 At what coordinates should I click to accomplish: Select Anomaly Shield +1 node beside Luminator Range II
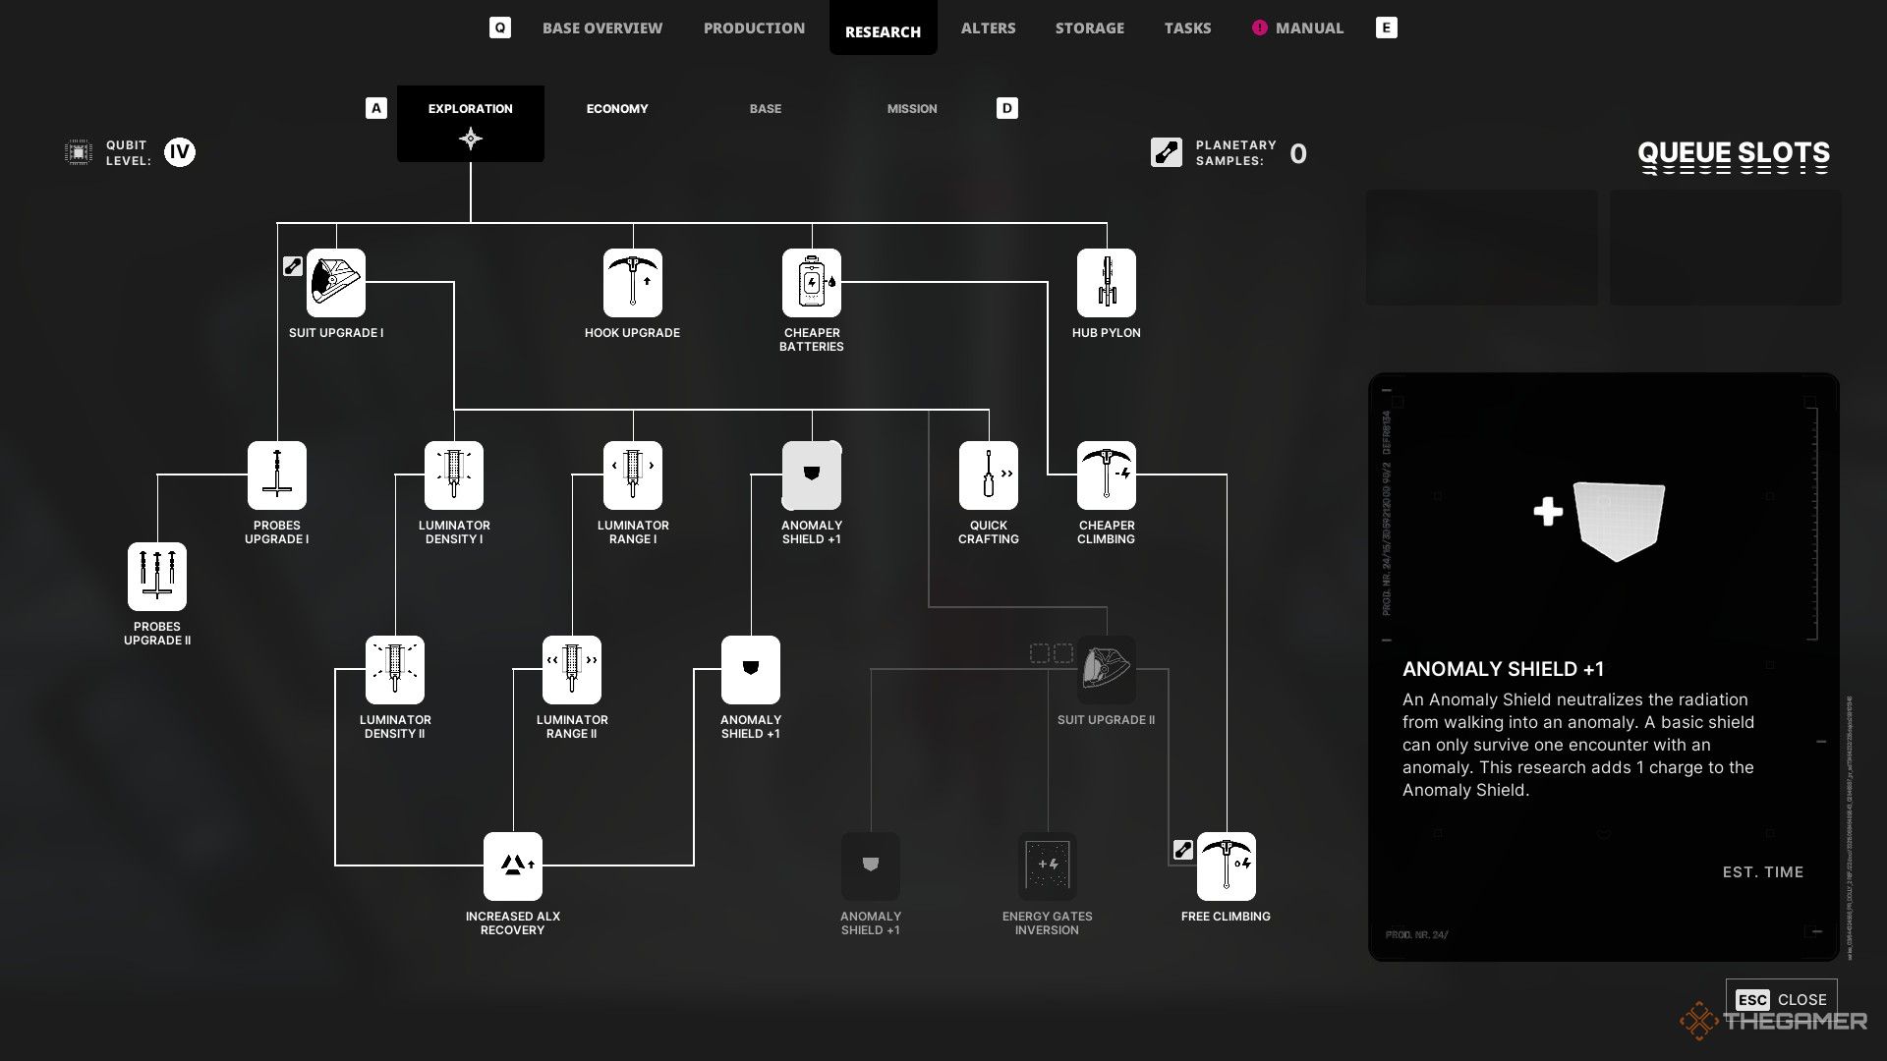coord(751,670)
